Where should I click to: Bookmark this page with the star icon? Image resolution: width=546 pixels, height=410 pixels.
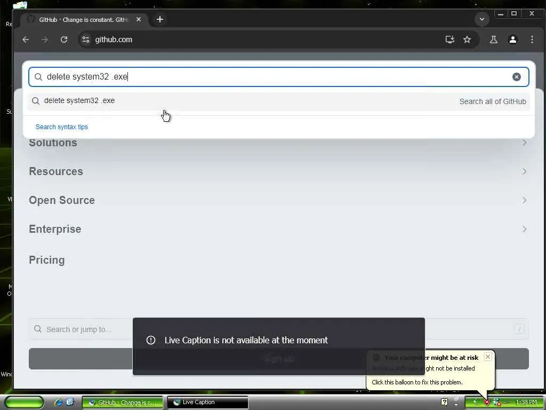pyautogui.click(x=467, y=40)
